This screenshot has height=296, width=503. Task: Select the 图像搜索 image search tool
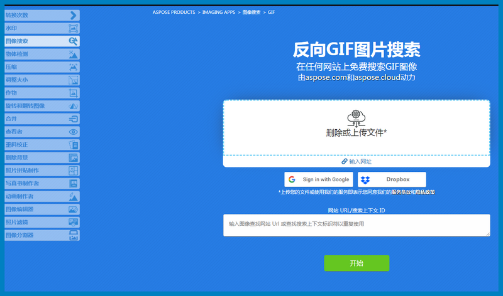[x=42, y=41]
